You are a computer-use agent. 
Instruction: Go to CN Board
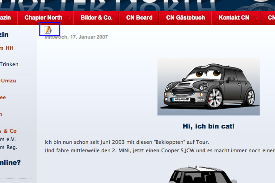[x=139, y=18]
